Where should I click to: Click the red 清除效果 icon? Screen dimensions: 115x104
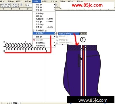coord(34,40)
